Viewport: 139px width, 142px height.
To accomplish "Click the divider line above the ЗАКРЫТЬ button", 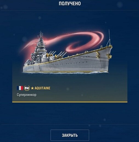I will click(x=69, y=124).
